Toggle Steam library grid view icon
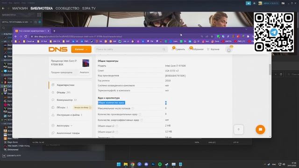The width and height of the screenshot is (299, 168). pos(39,15)
